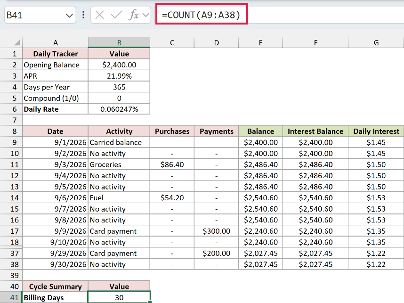Click the Cycle Summary header cell
Viewport: 404px width, 303px height.
pyautogui.click(x=56, y=287)
